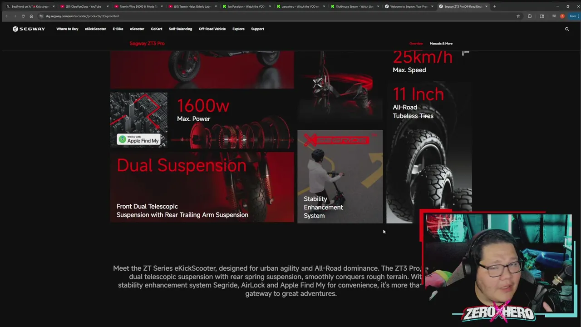The image size is (581, 327).
Task: Click the Stability Enhancement System tile
Action: (340, 177)
